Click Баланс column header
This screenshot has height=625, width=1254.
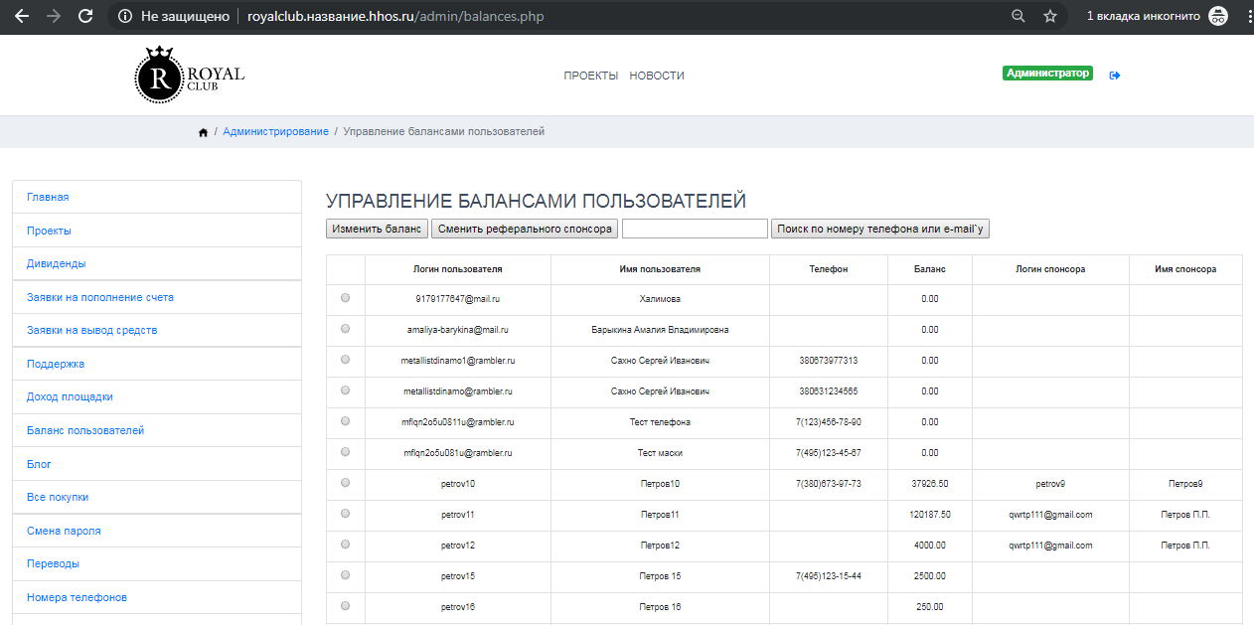tap(930, 269)
